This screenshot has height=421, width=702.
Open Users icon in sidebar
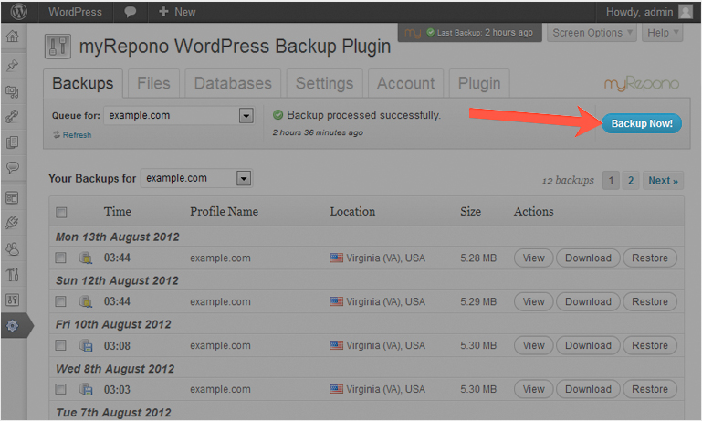click(13, 249)
